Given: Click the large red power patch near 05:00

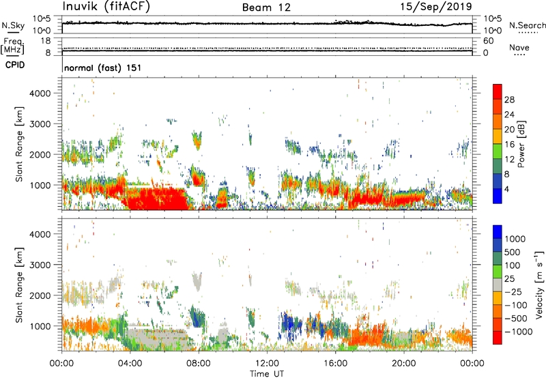Looking at the screenshot, I should click(x=157, y=199).
